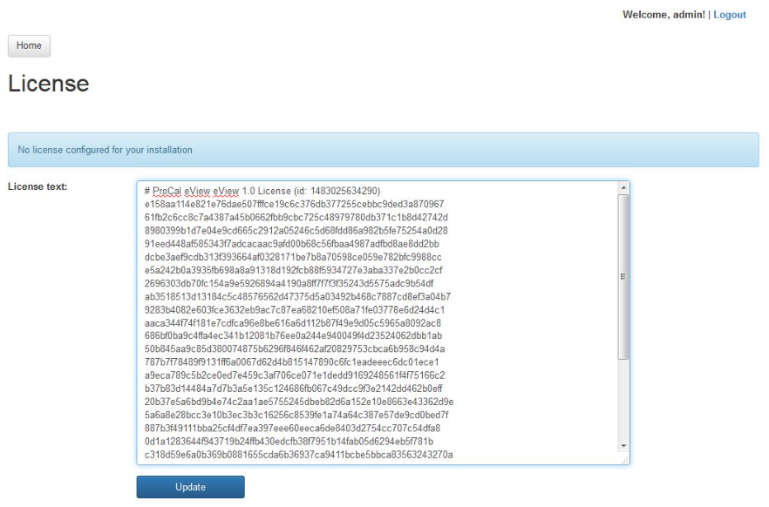Click the license line starting '8980399b1d7e04e9'
This screenshot has width=769, height=507.
[296, 231]
